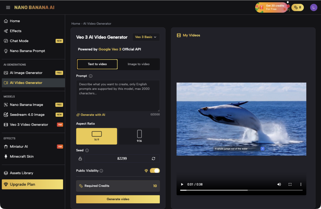
Task: Select the 16:9 aspect ratio
Action: coord(97,136)
